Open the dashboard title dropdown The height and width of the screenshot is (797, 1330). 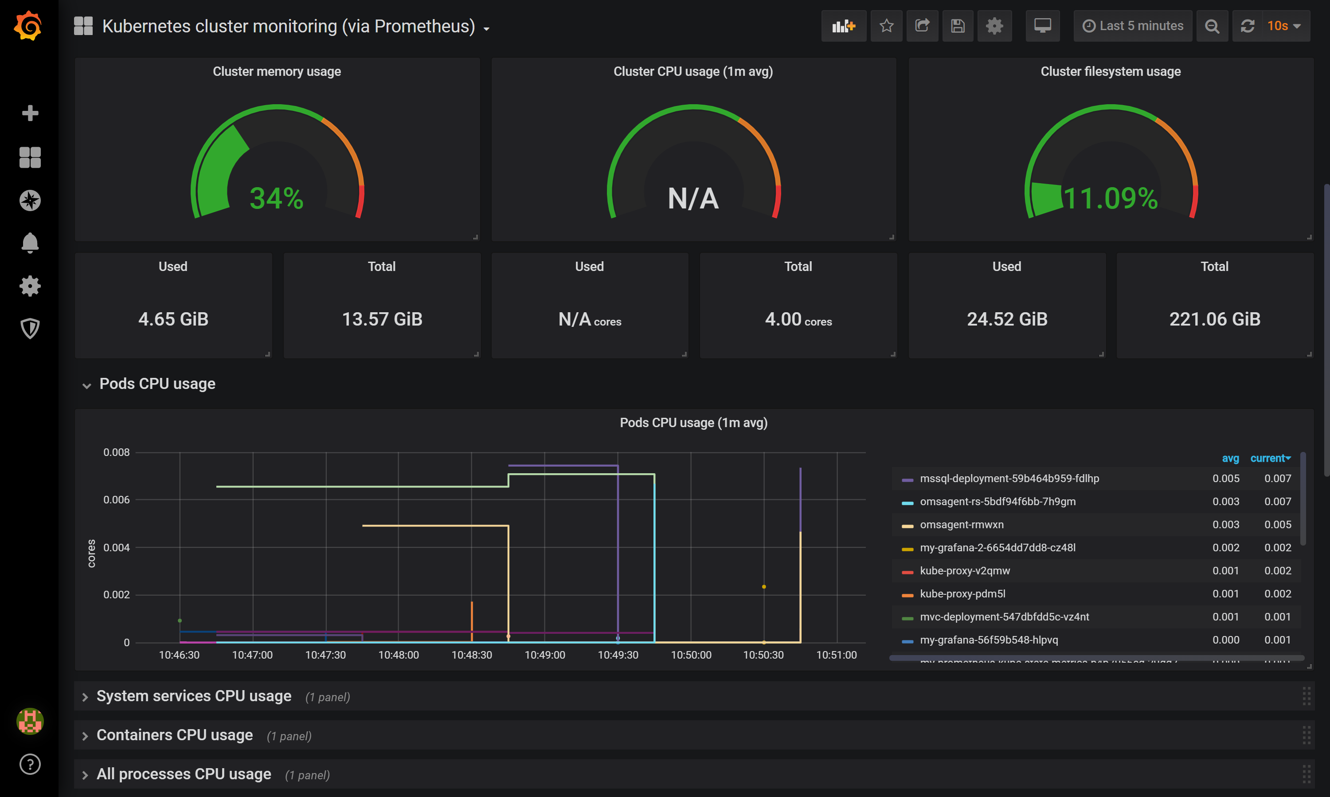pos(296,26)
